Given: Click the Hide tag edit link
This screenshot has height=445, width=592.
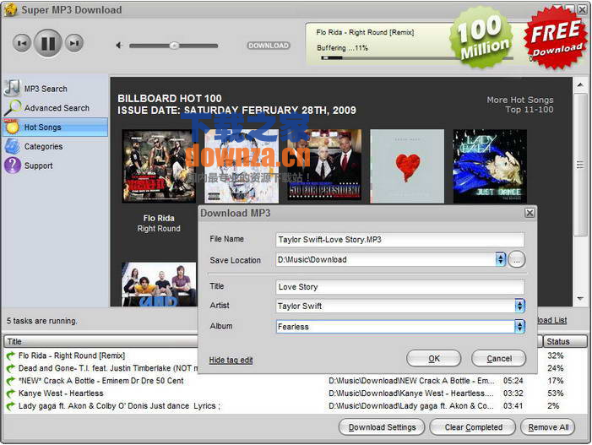Looking at the screenshot, I should (x=231, y=360).
